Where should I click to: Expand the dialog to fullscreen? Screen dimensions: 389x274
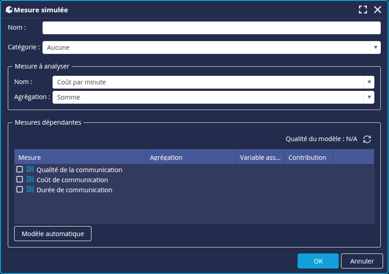coord(363,9)
